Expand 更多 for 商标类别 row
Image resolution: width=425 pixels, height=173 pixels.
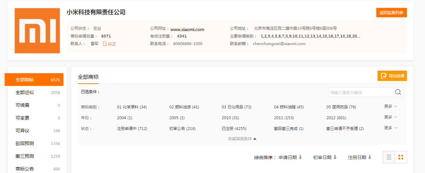coord(390,106)
